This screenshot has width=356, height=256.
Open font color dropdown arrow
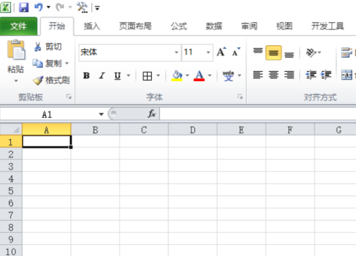click(209, 75)
